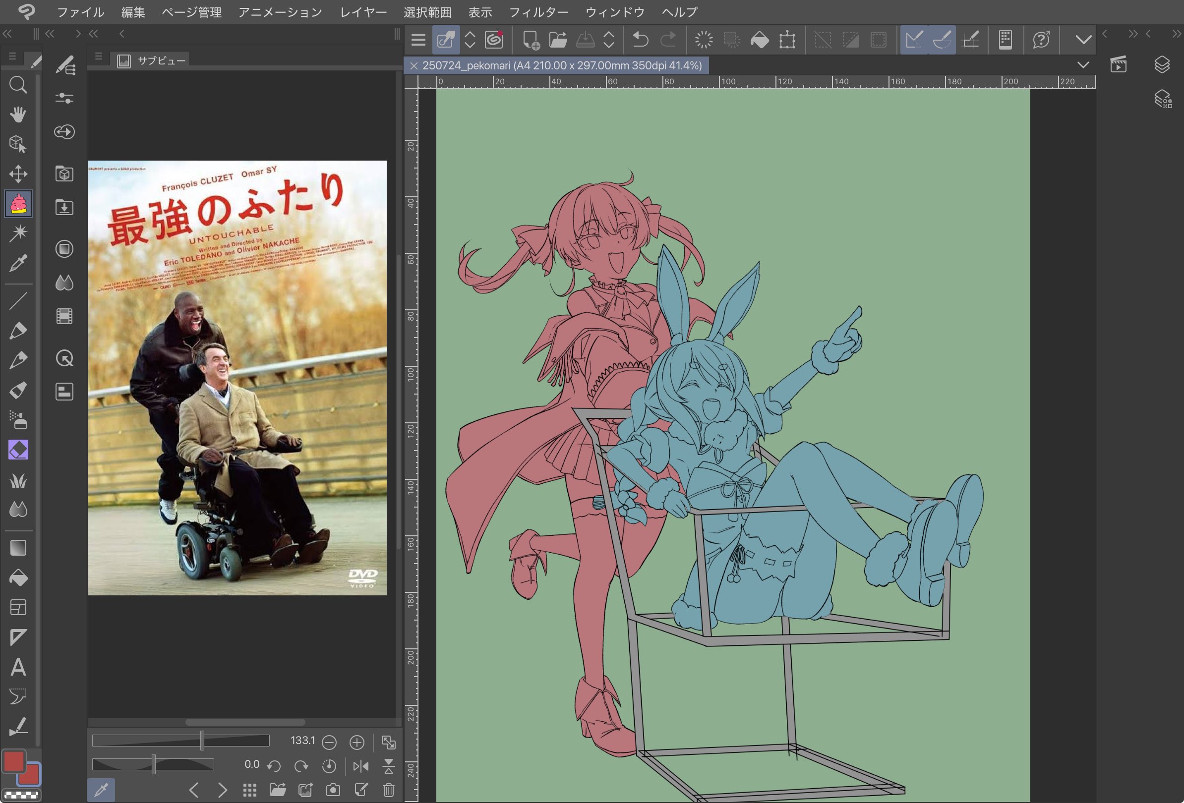Open the Animation clapperboard panel icon
This screenshot has height=803, width=1184.
pos(1118,64)
